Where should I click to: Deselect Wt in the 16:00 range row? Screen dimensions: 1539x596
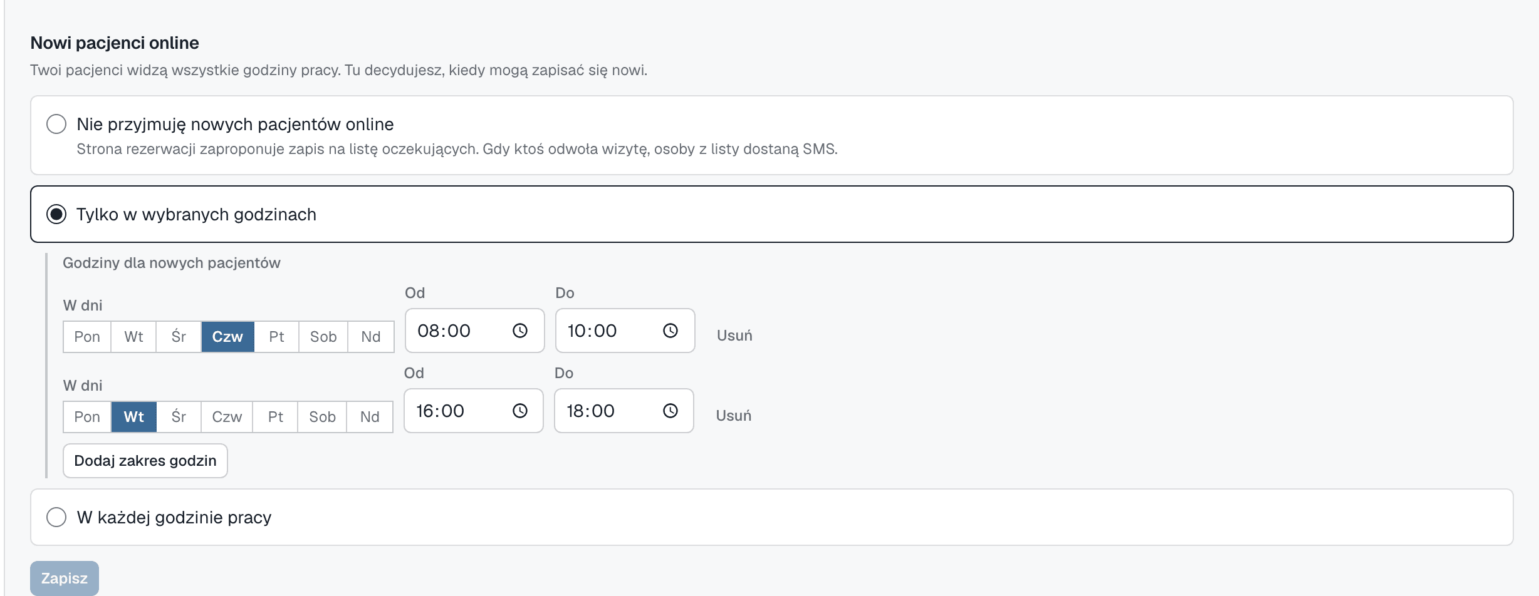tap(133, 417)
